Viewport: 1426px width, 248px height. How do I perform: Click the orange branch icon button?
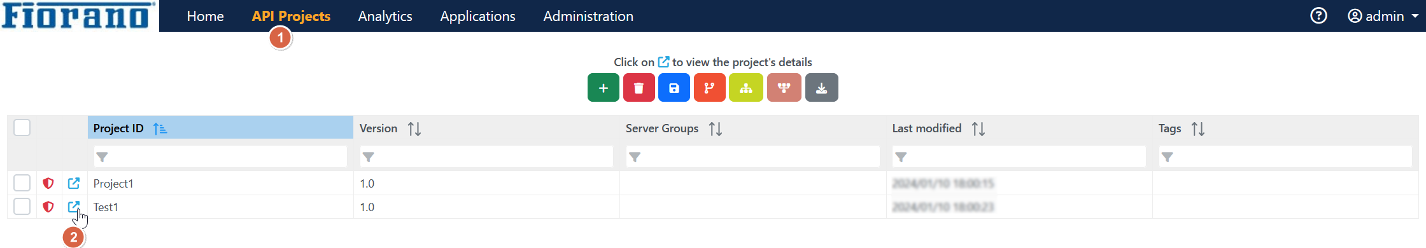coord(710,88)
